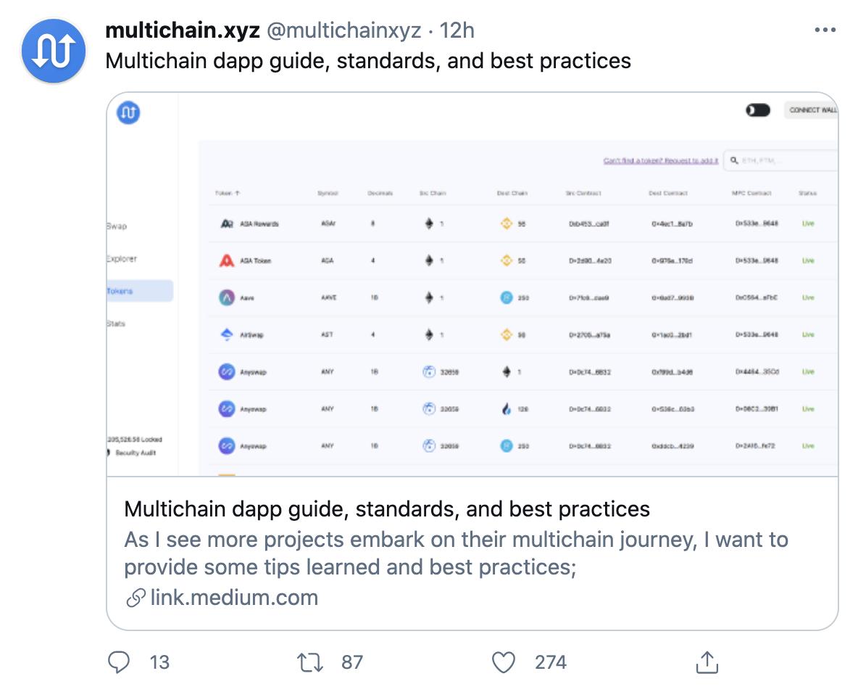Open the Explorer sidebar item

122,259
